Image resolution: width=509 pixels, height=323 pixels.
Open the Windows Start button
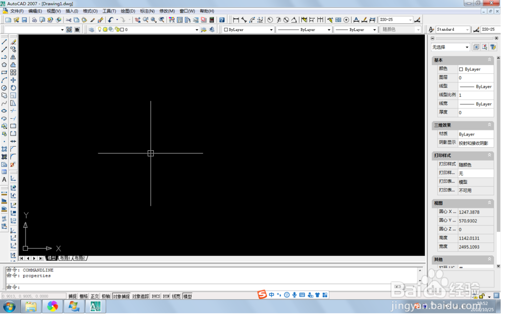pyautogui.click(x=9, y=306)
